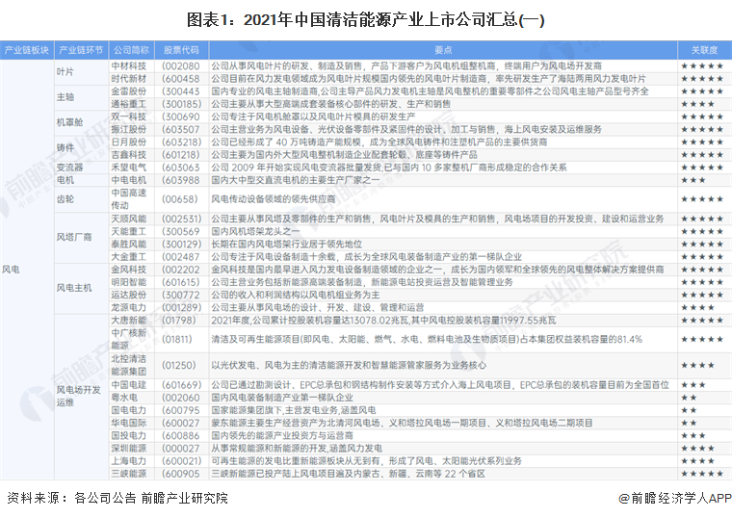Select company name 禾望电气
This screenshot has height=518, width=732.
(128, 168)
